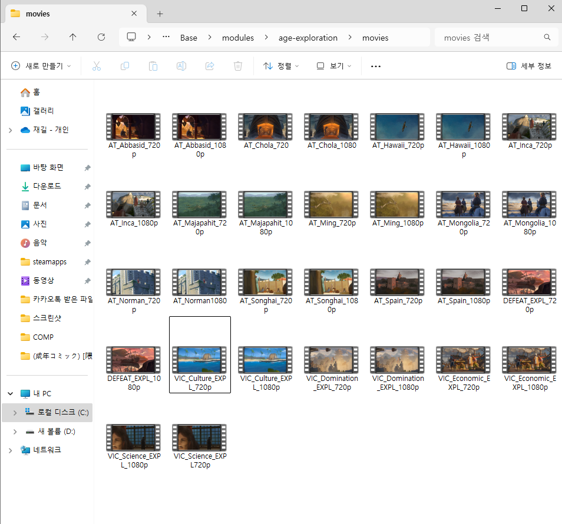Open the 보기 view dropdown
562x524 pixels.
coord(333,66)
